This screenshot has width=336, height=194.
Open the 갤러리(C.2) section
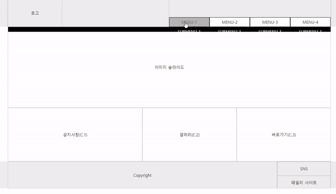[x=189, y=135]
